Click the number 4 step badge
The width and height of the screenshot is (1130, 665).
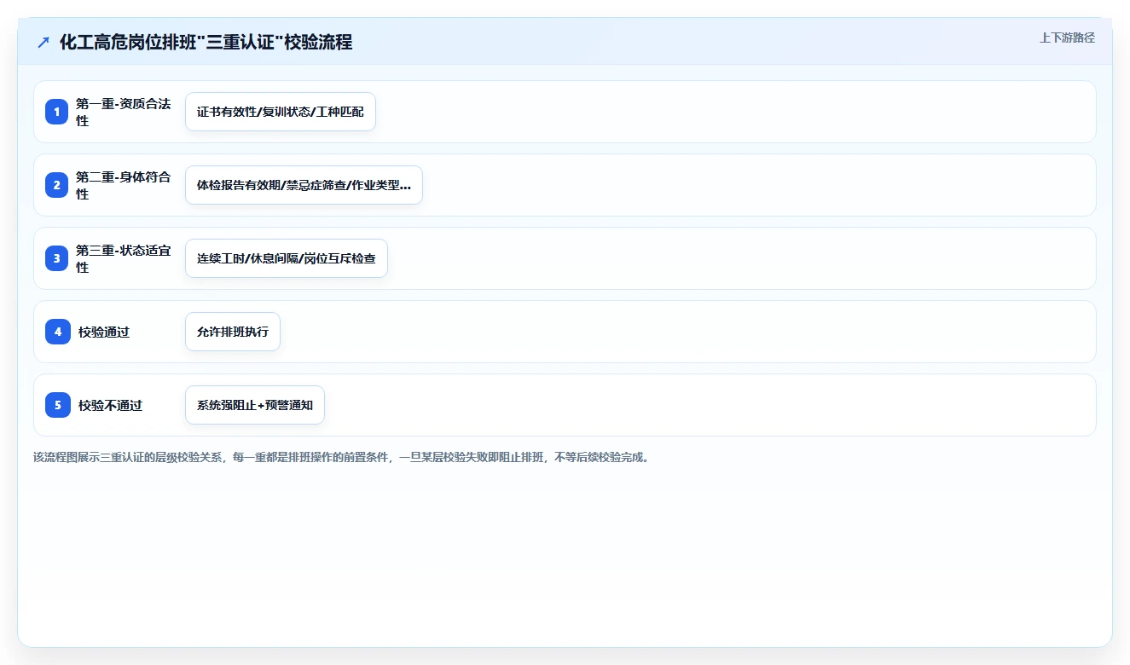point(57,332)
